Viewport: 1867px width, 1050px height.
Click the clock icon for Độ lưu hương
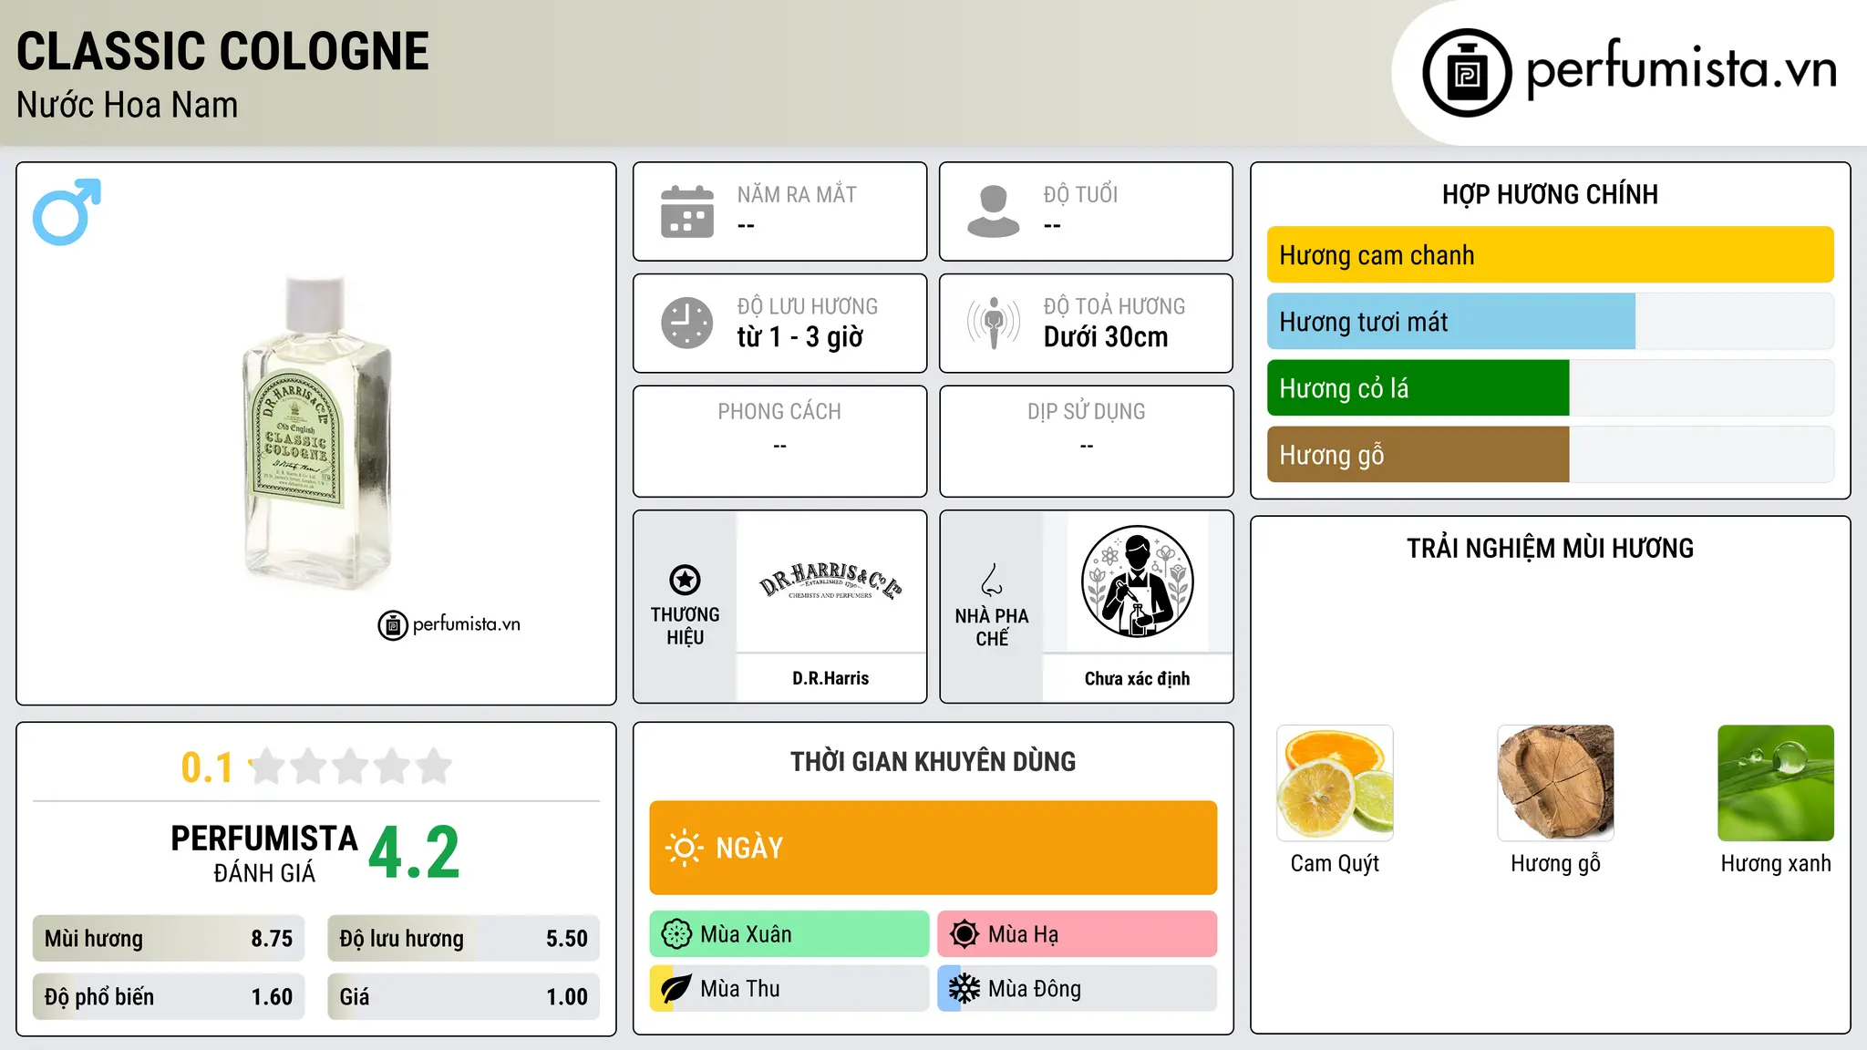click(687, 323)
